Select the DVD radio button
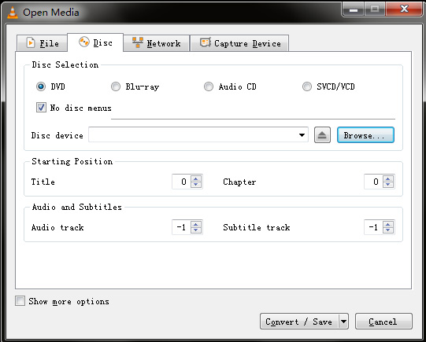This screenshot has width=426, height=342. pos(41,86)
